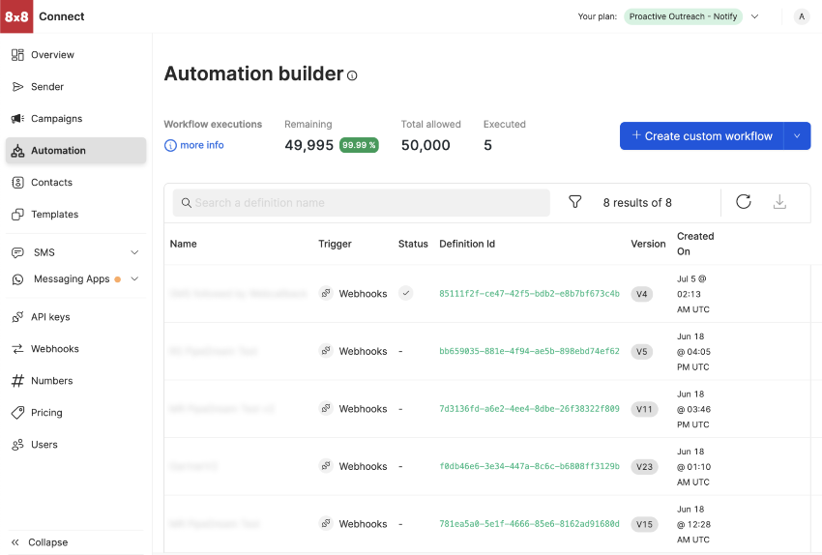
Task: Click the Webhooks arrows icon
Action: click(17, 350)
